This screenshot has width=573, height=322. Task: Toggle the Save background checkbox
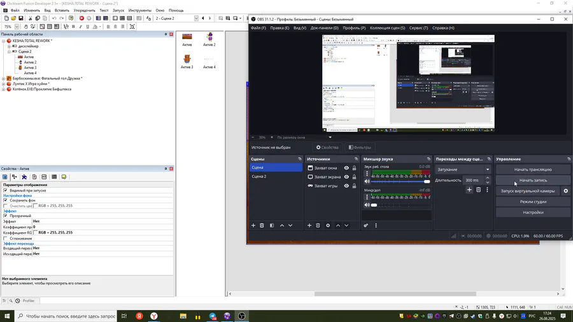5,200
